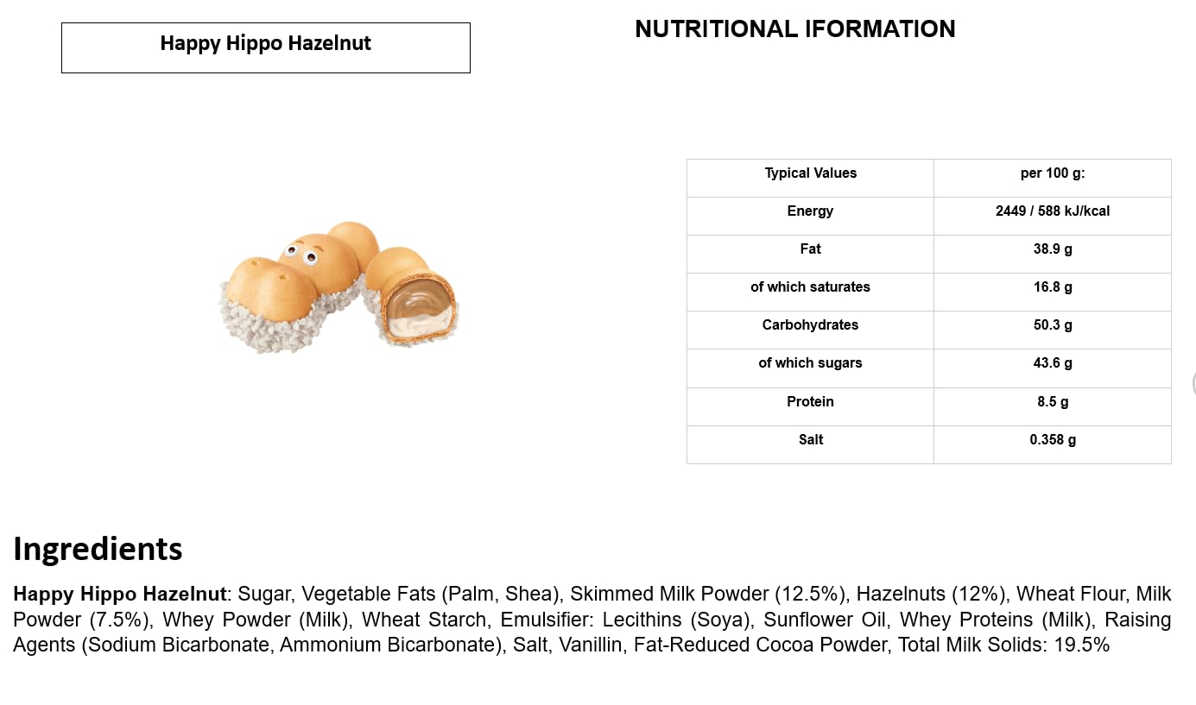Click the per 100 g column header

[1052, 173]
